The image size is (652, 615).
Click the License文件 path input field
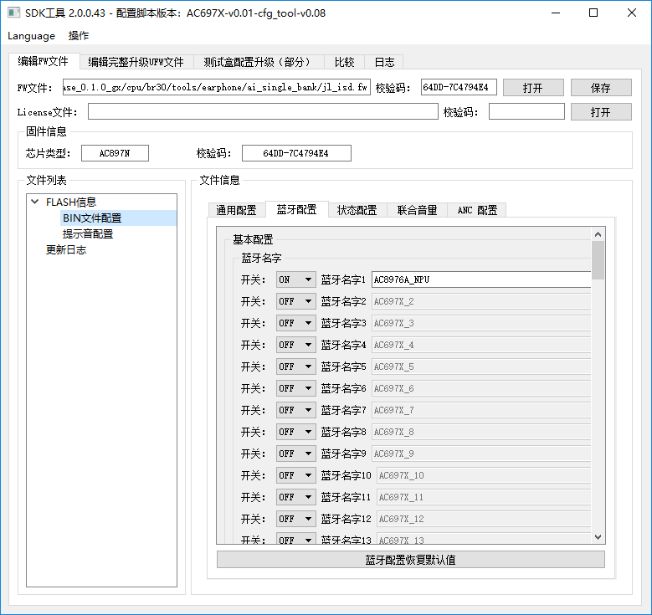pyautogui.click(x=263, y=111)
